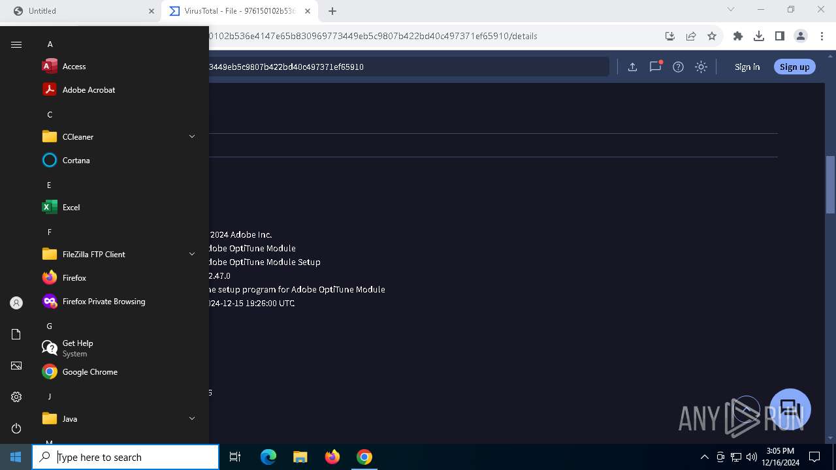Open Get Help from the Start menu
This screenshot has height=470, width=836.
point(118,349)
